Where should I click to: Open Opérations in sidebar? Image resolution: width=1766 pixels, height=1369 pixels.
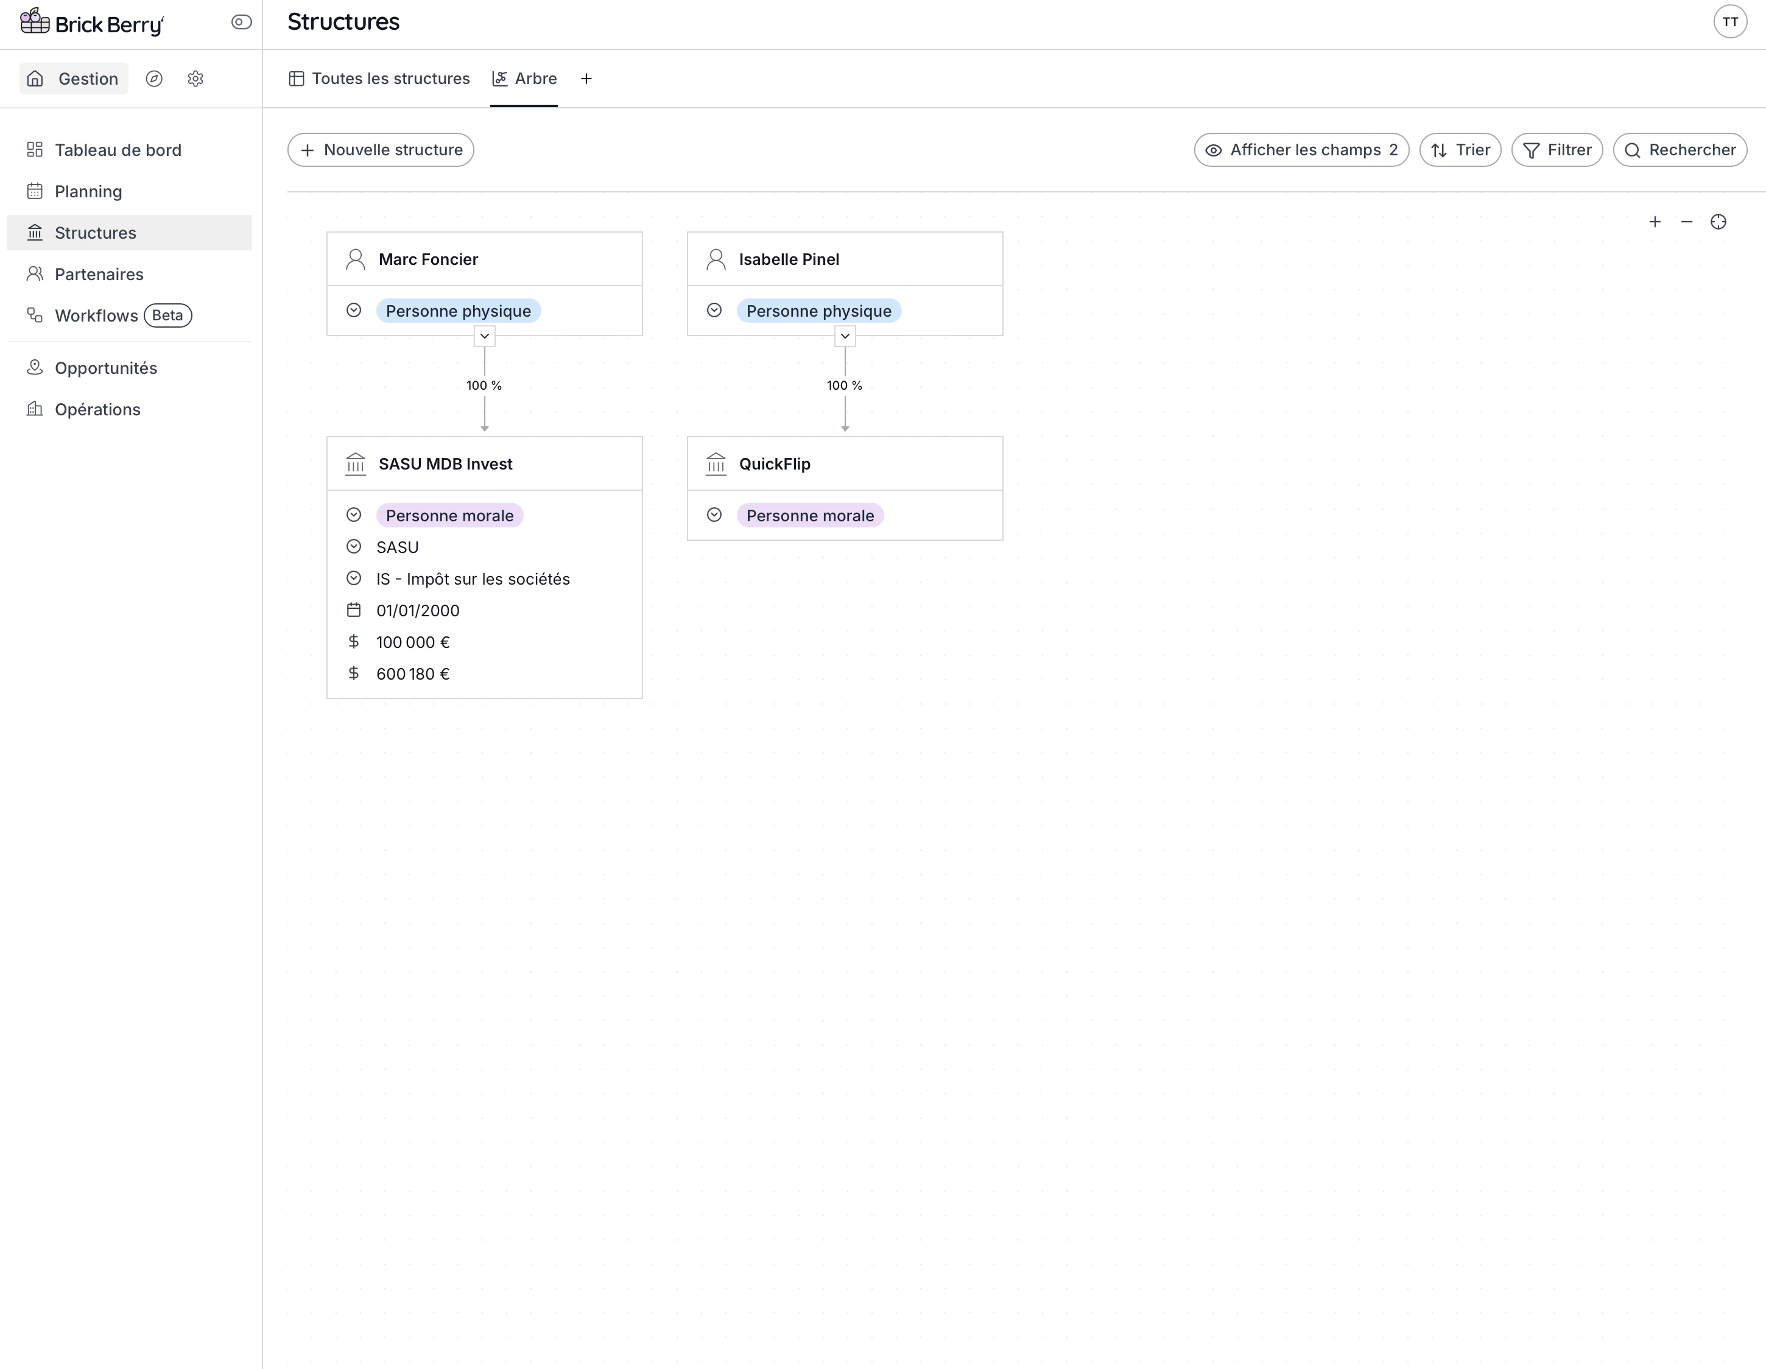click(x=129, y=409)
